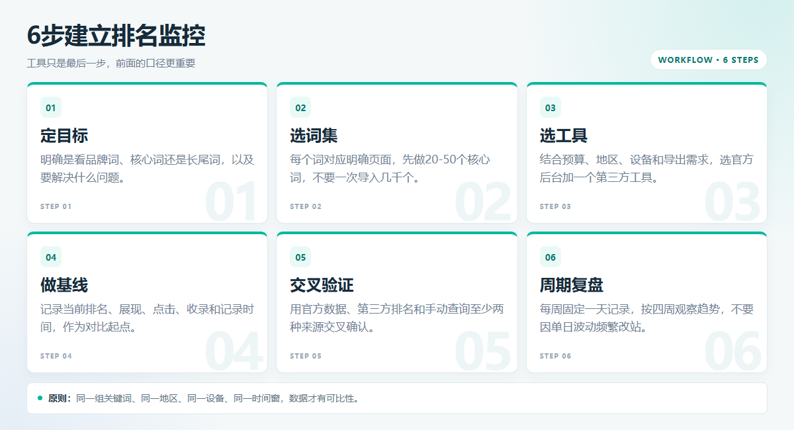The height and width of the screenshot is (430, 794).
Task: Click the green bullet dot before 原则
Action: (x=40, y=398)
